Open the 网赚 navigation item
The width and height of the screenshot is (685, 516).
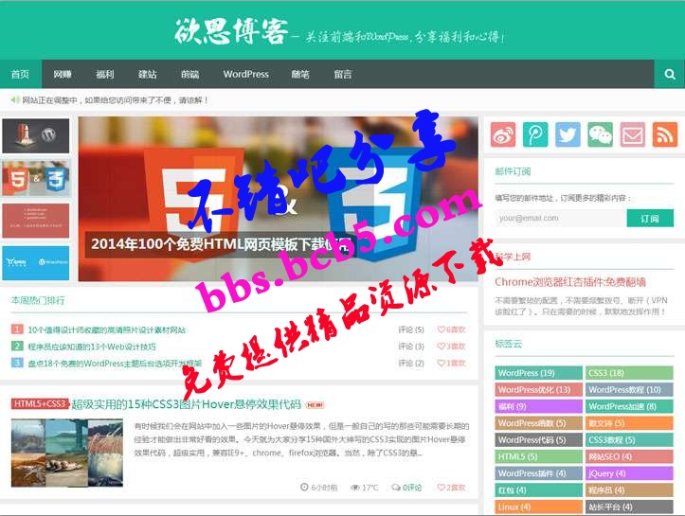(63, 74)
